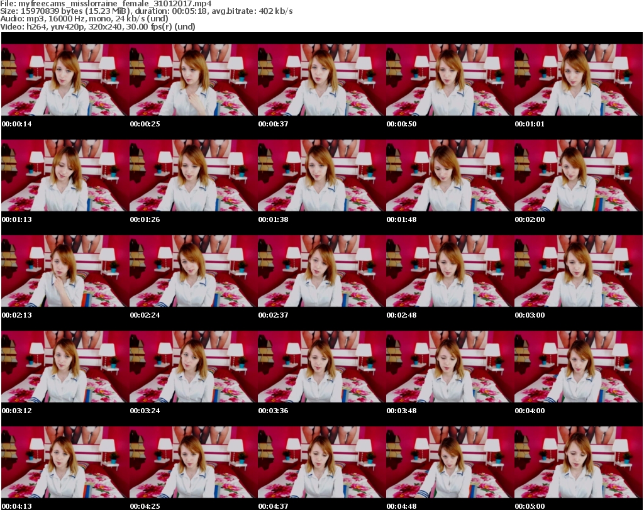Open the frame above timestamp 00:01:26
Image resolution: width=644 pixels, height=510 pixels.
click(x=194, y=175)
